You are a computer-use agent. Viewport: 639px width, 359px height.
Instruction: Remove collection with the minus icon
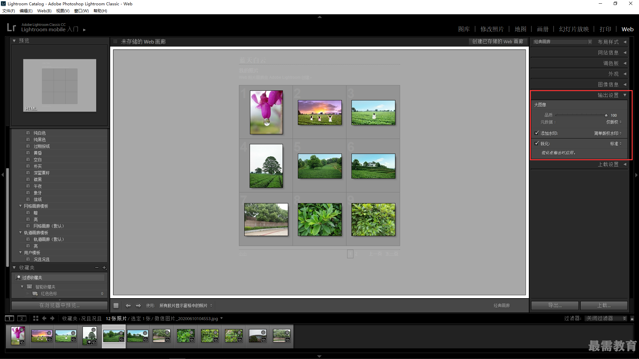(97, 268)
